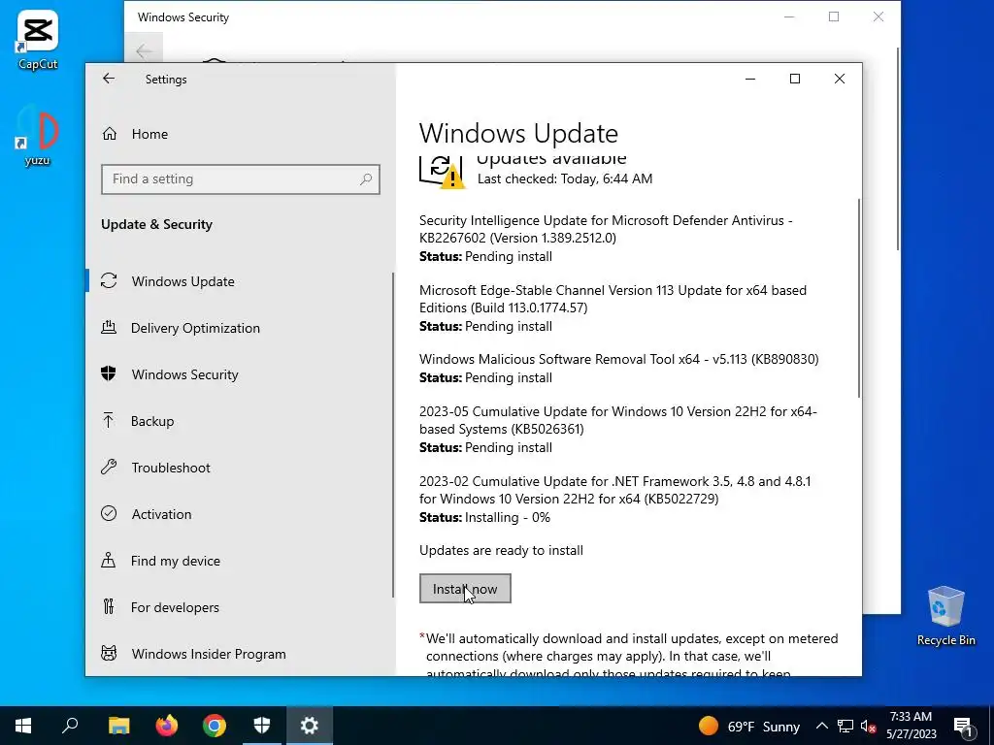Open File Explorer from the taskbar
This screenshot has width=994, height=745.
(x=118, y=726)
